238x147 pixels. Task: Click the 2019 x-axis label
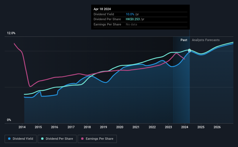(x=103, y=127)
